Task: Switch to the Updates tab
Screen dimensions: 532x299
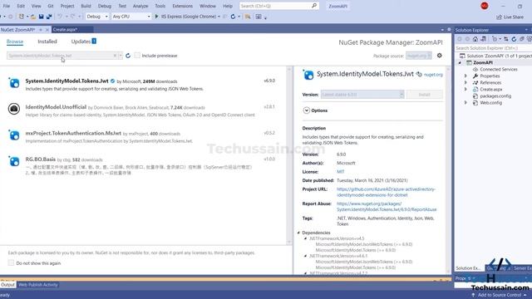Action: pyautogui.click(x=83, y=42)
